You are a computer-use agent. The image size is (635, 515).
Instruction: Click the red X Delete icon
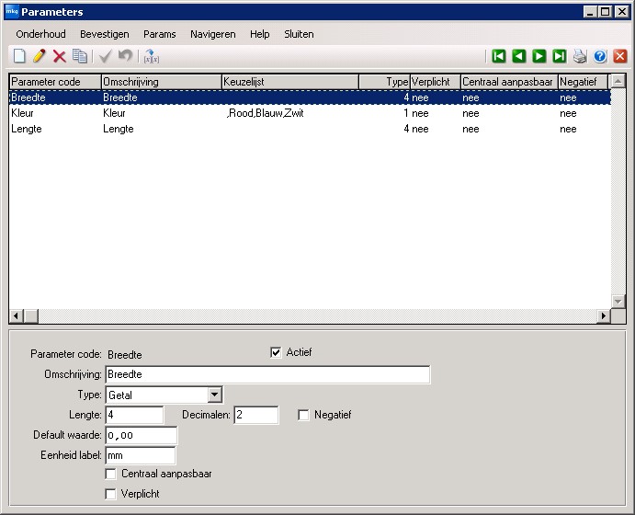60,56
